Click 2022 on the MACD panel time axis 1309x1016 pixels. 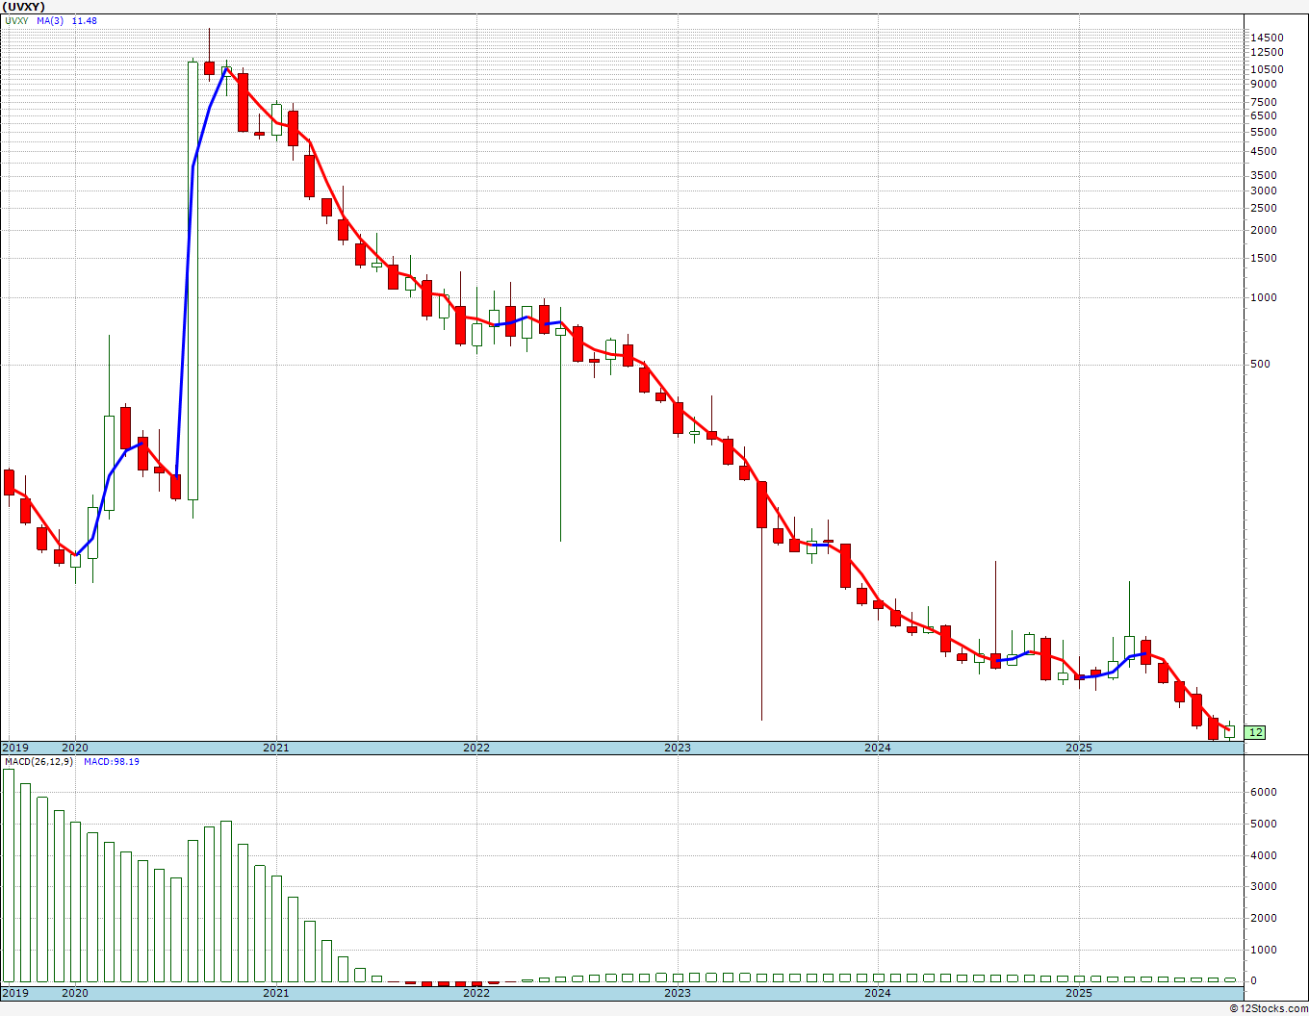coord(475,993)
